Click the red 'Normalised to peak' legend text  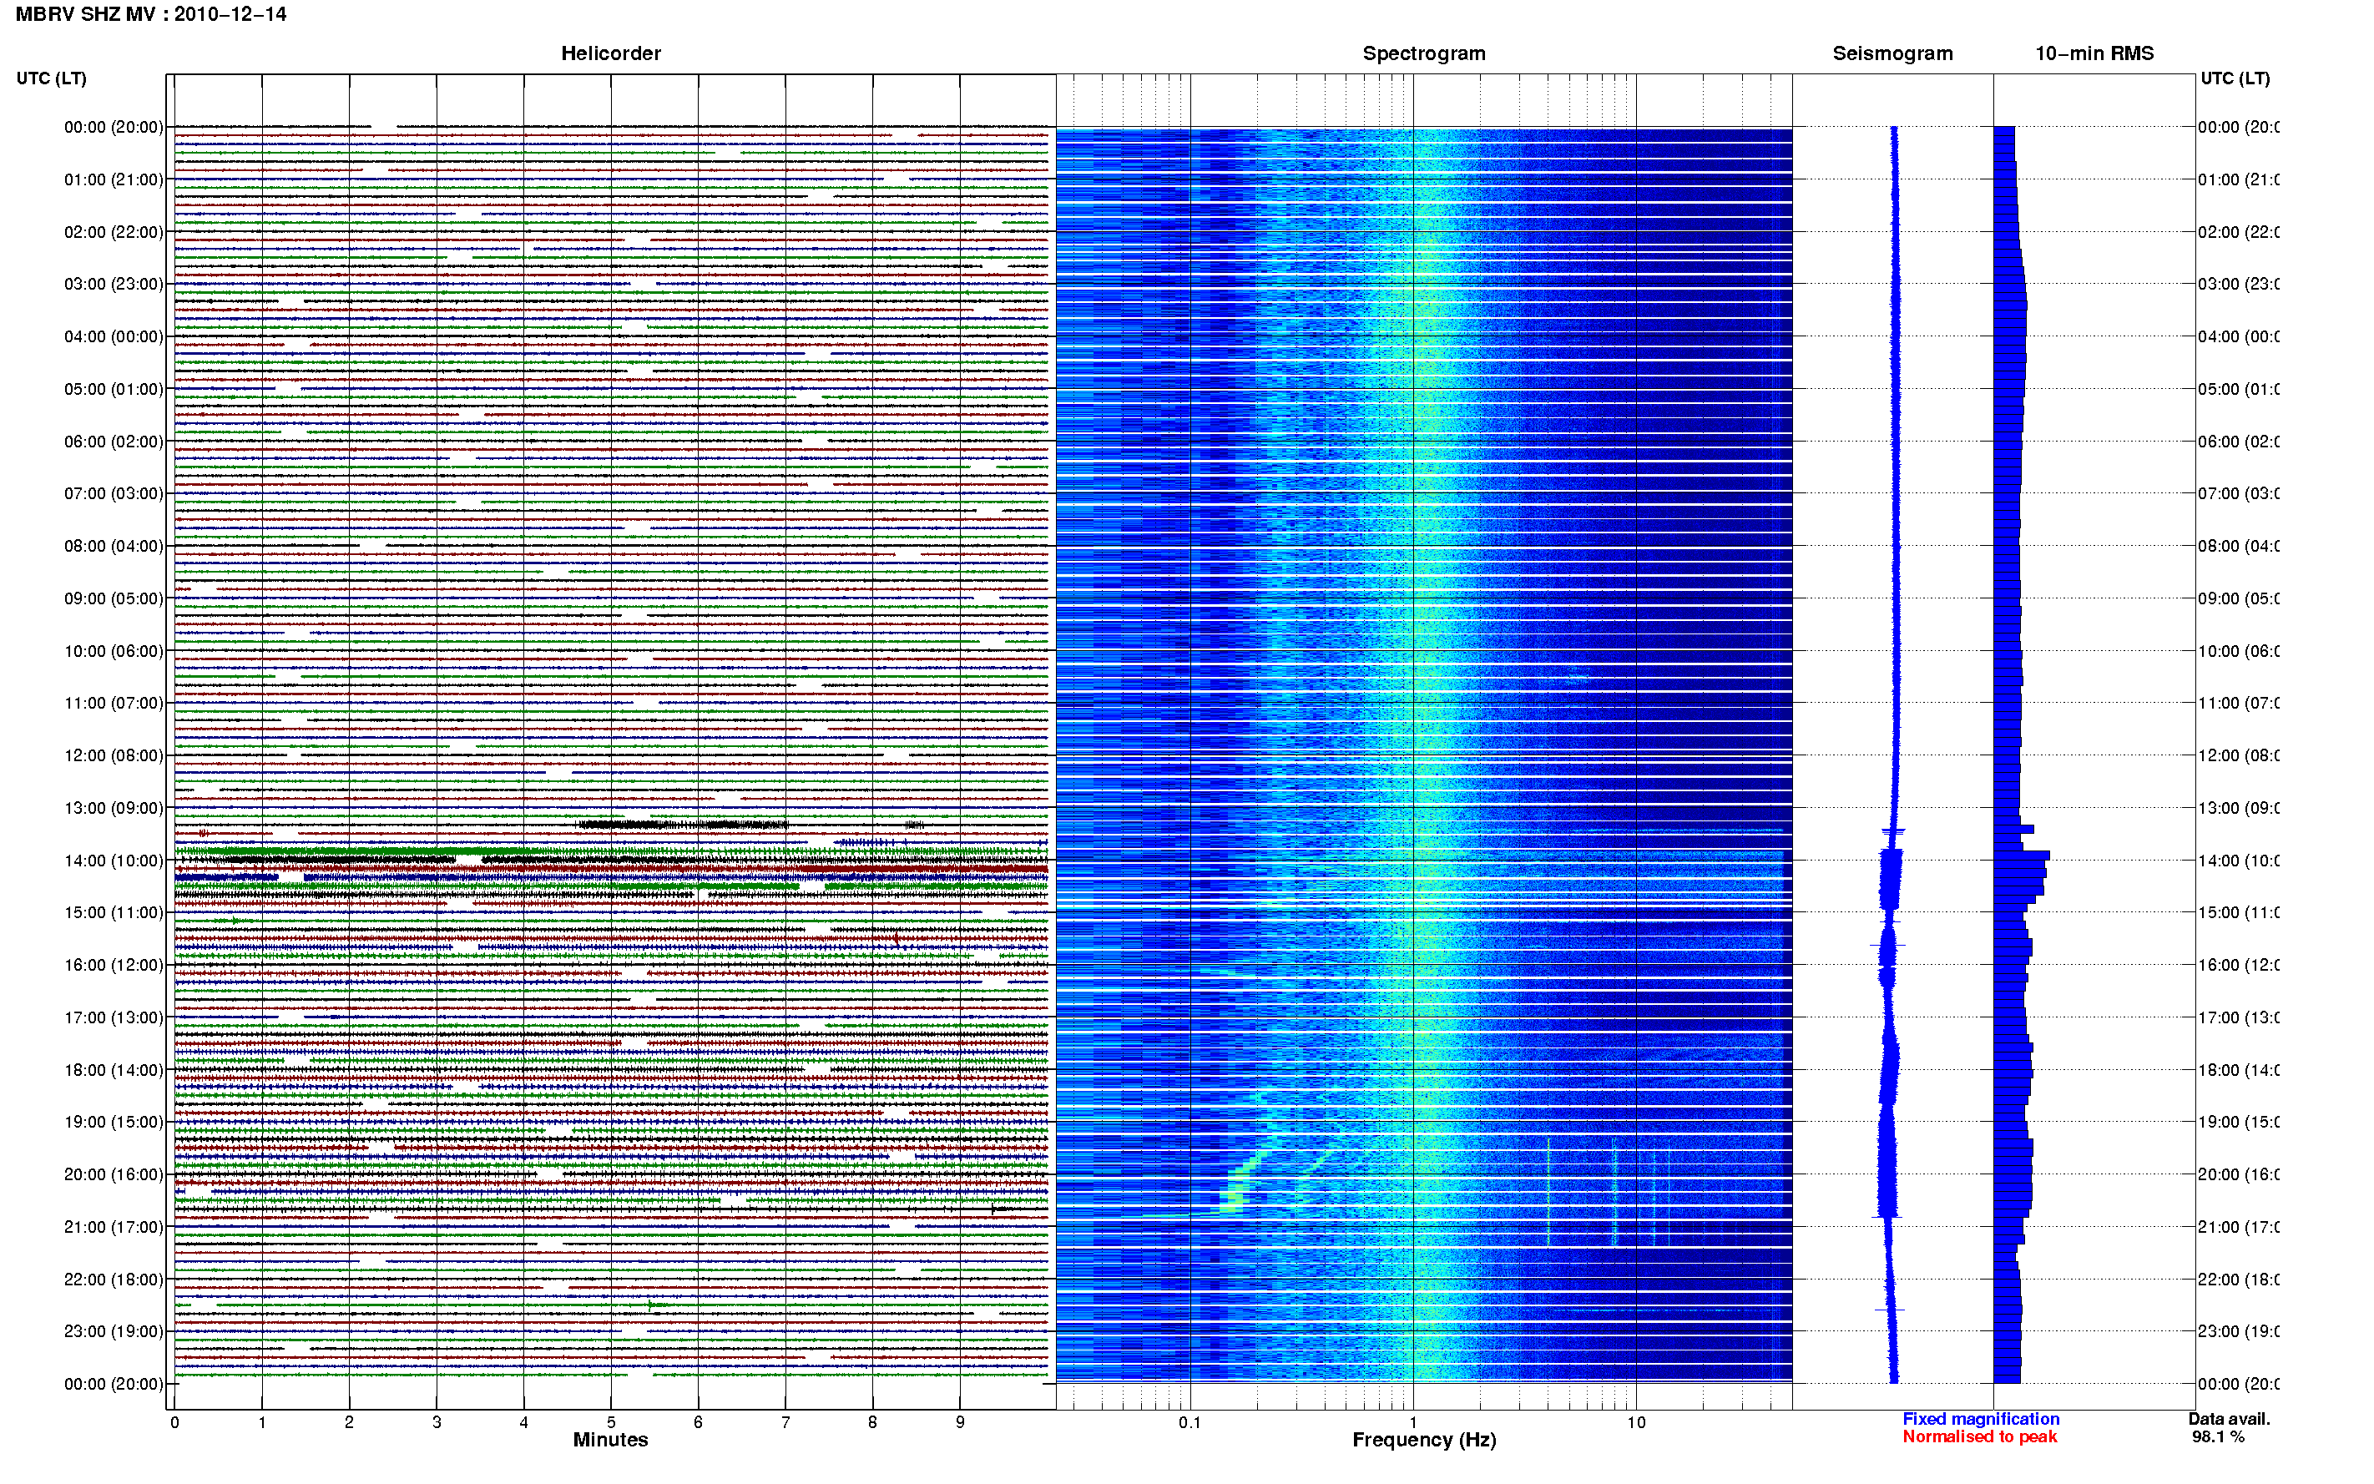click(1979, 1437)
